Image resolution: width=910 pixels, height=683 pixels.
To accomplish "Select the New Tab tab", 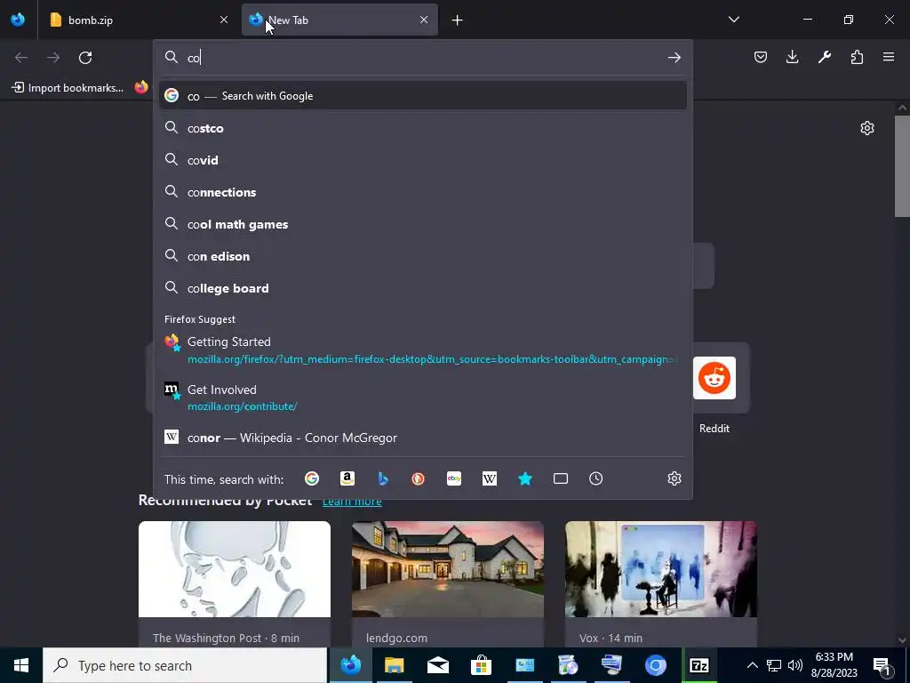I will click(339, 20).
